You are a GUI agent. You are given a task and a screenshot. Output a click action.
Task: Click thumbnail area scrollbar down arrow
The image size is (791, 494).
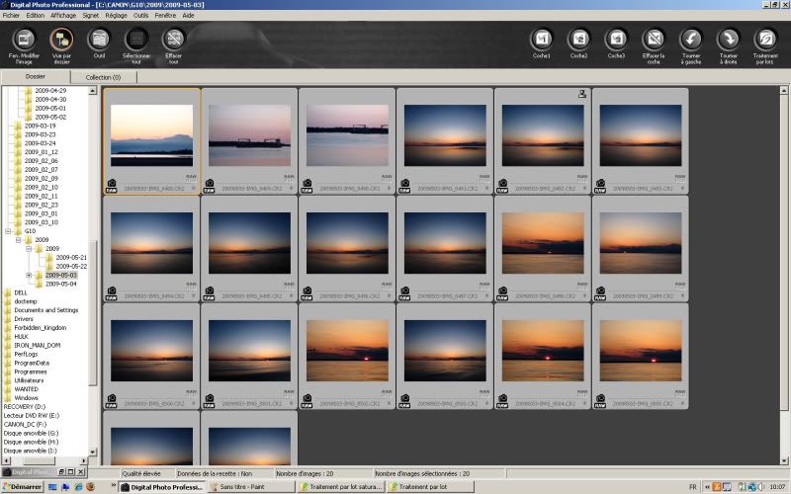pyautogui.click(x=784, y=460)
